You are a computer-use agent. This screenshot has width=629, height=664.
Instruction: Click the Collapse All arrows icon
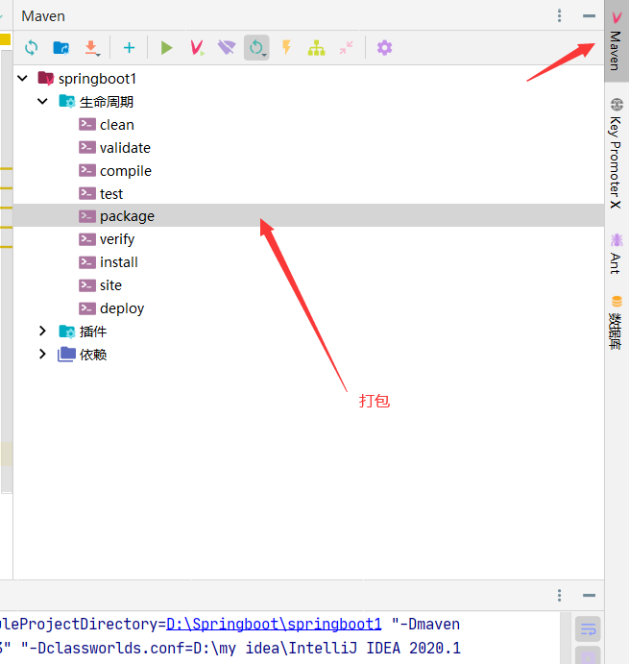(346, 48)
